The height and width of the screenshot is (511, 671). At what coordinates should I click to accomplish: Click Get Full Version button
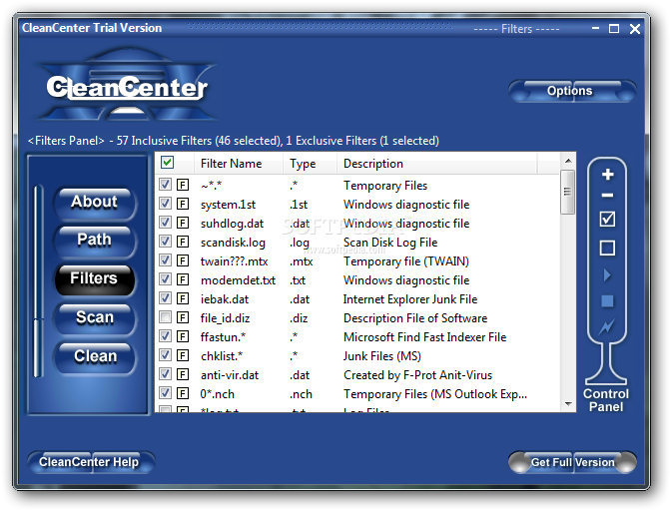point(572,463)
